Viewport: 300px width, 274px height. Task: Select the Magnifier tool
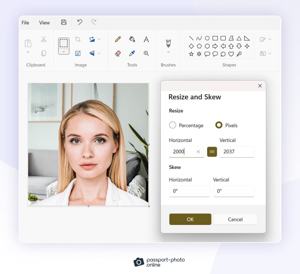[x=146, y=53]
